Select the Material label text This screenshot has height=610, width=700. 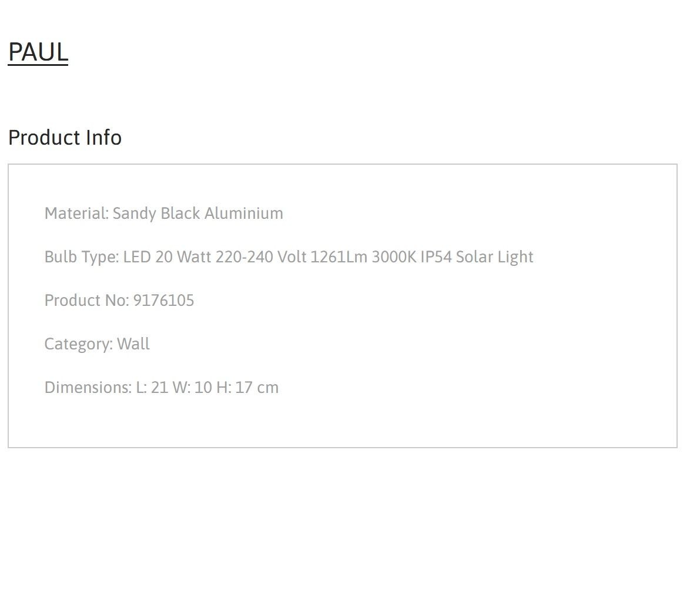point(76,213)
